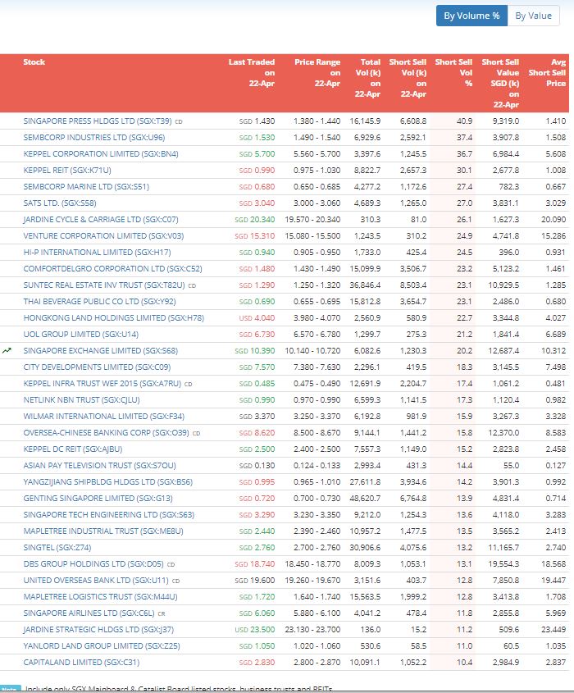Switch to By Value view
This screenshot has height=693, width=574.
click(x=533, y=16)
